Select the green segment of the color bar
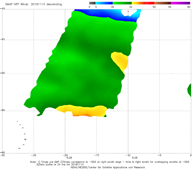This screenshot has height=169, width=193. point(122,3)
